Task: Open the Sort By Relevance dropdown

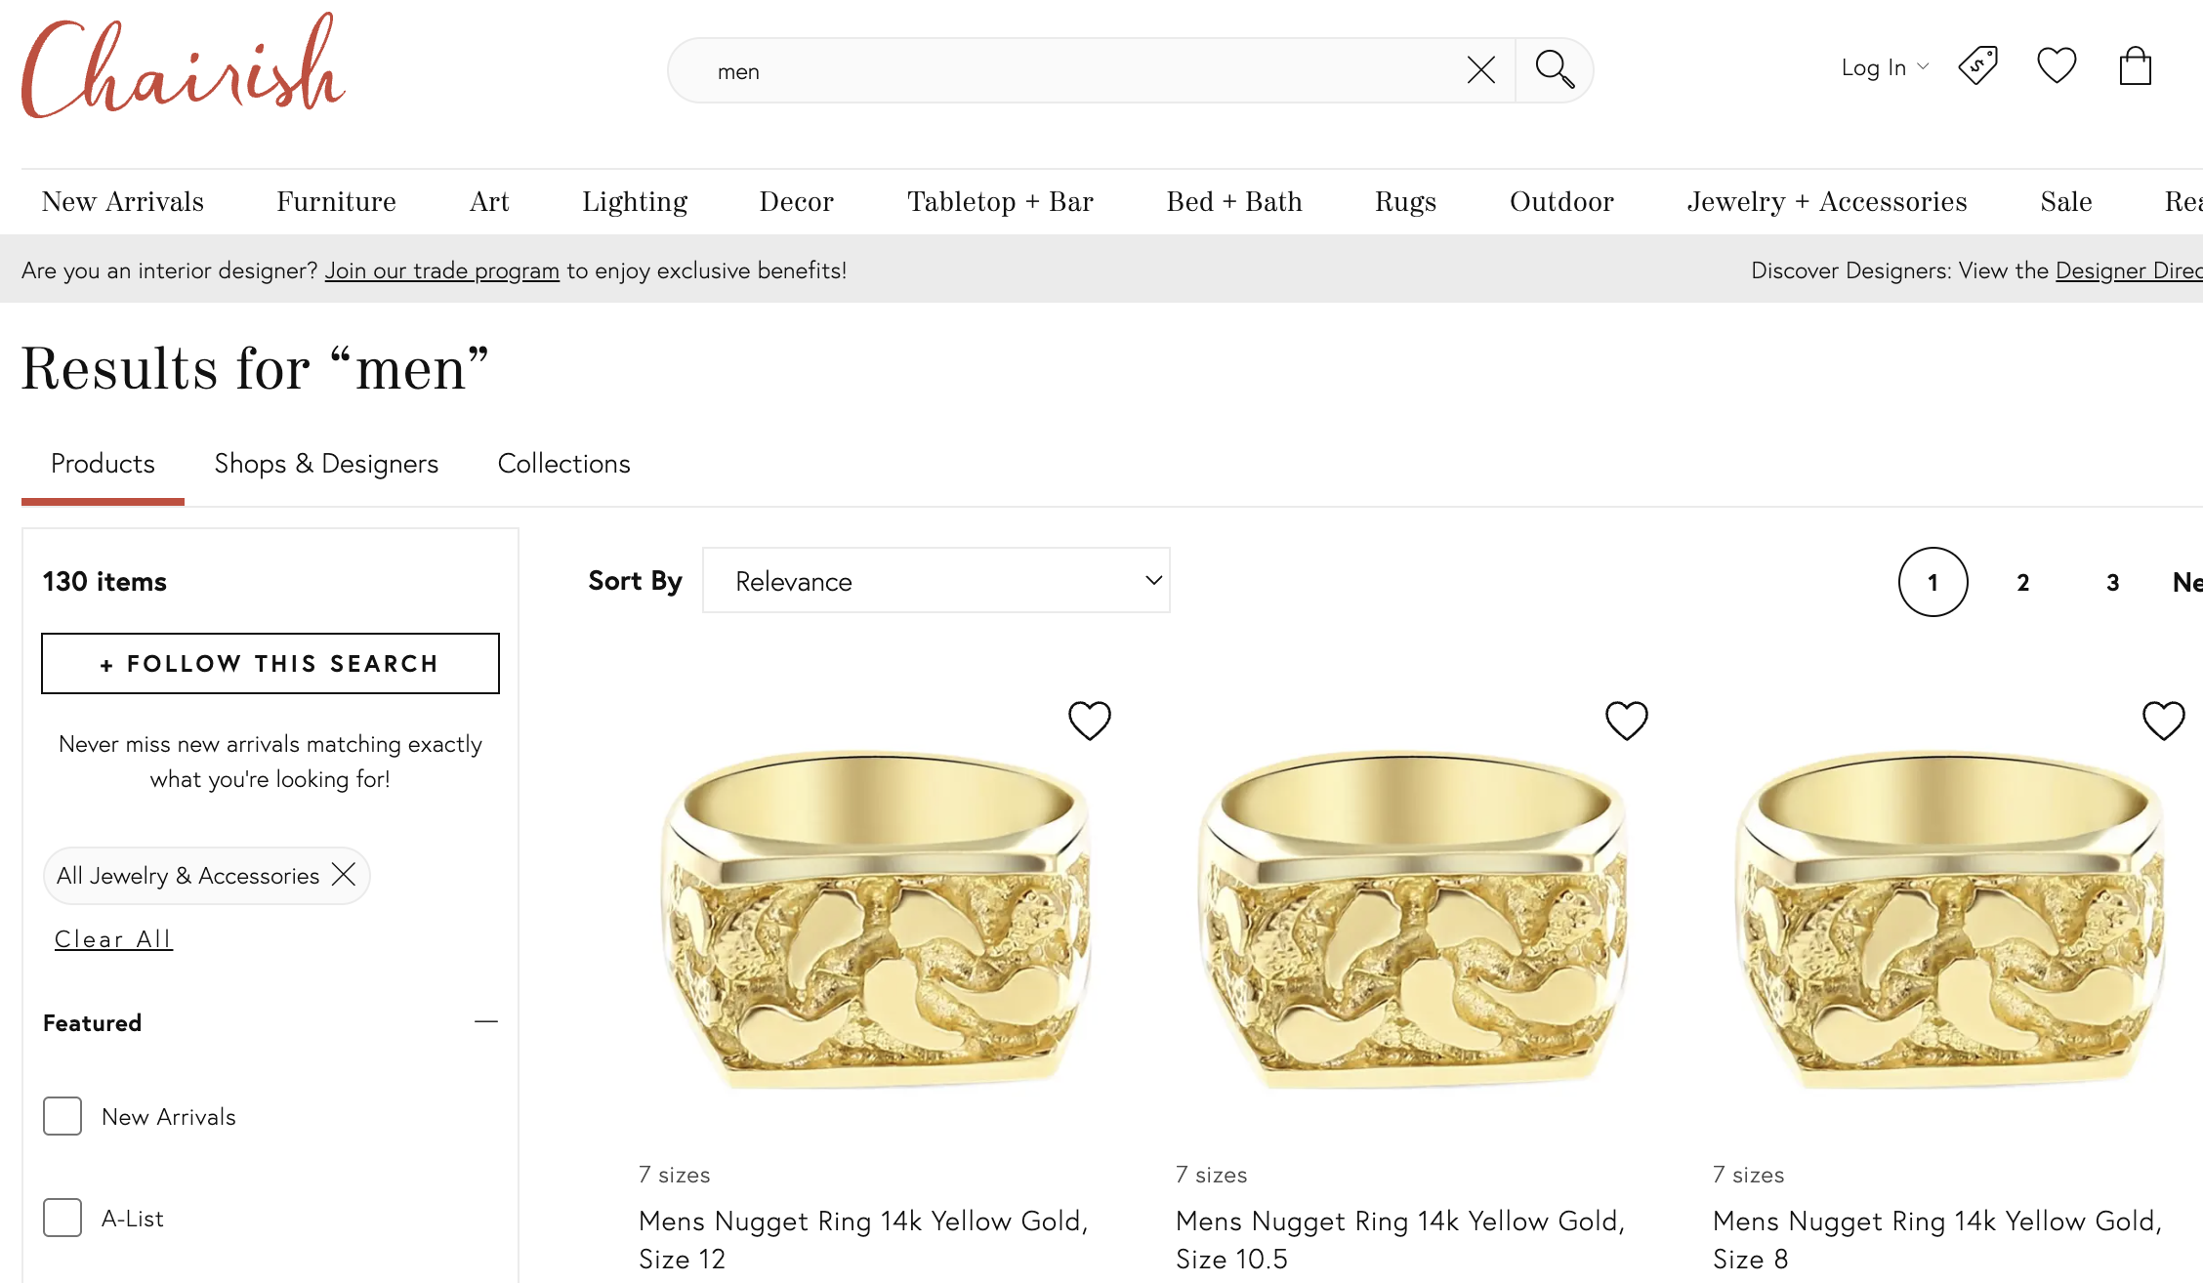Action: coord(935,581)
